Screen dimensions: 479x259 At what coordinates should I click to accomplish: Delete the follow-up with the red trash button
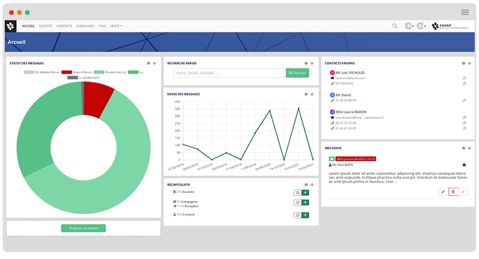coord(453,192)
